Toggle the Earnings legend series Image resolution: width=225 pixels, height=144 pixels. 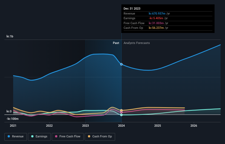39,137
